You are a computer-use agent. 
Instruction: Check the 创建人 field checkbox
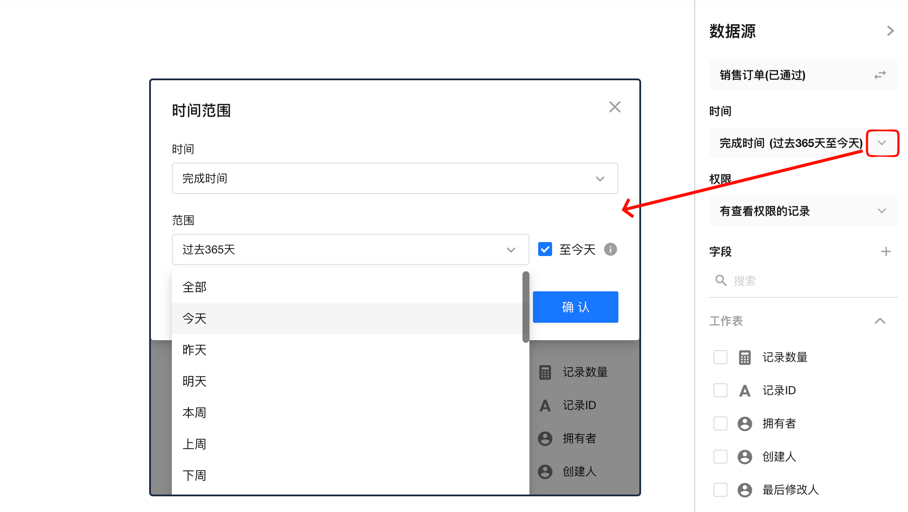coord(720,457)
